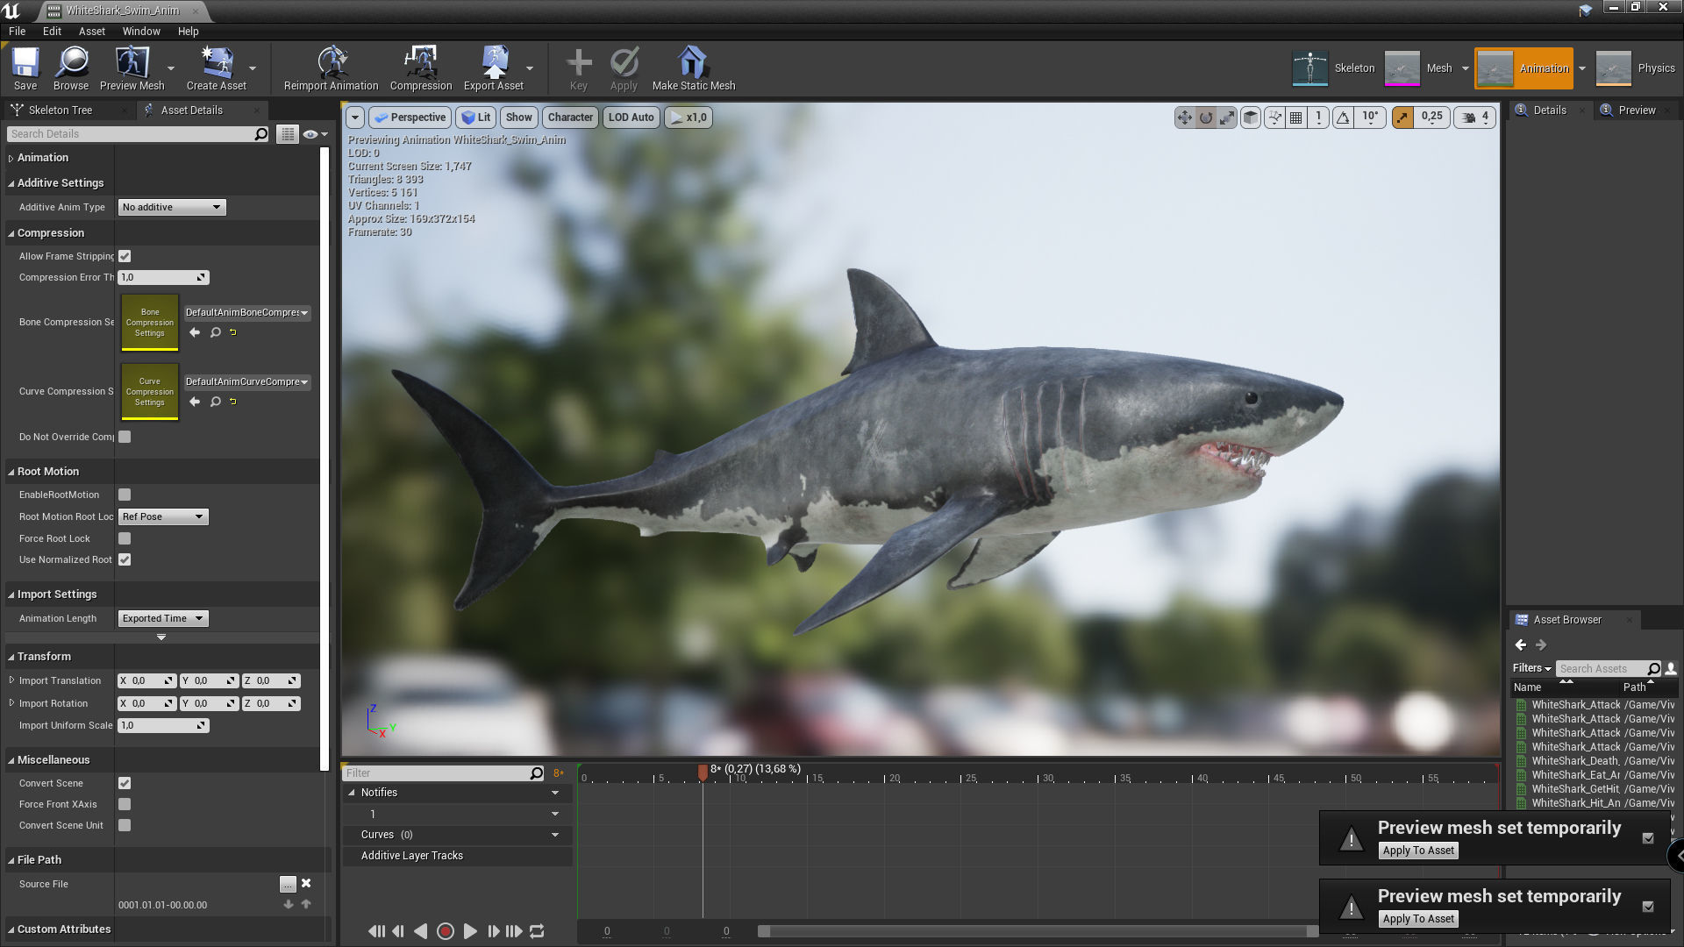Screen dimensions: 1684x947
Task: Enable Force Front XAxis checkbox
Action: [x=125, y=804]
